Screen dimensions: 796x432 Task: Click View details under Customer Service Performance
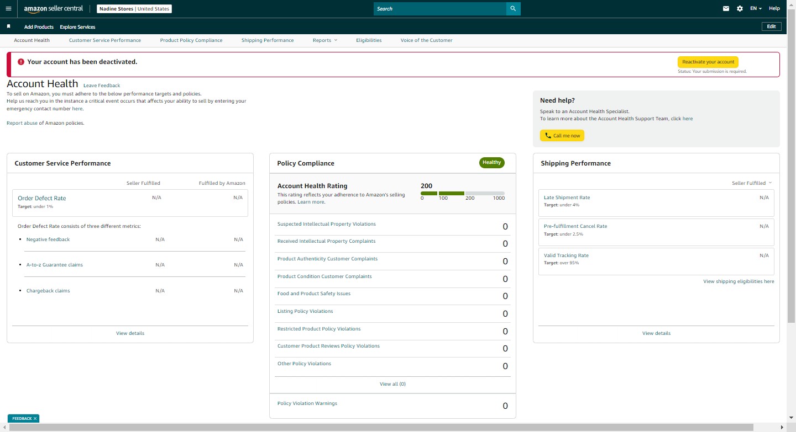coord(130,333)
